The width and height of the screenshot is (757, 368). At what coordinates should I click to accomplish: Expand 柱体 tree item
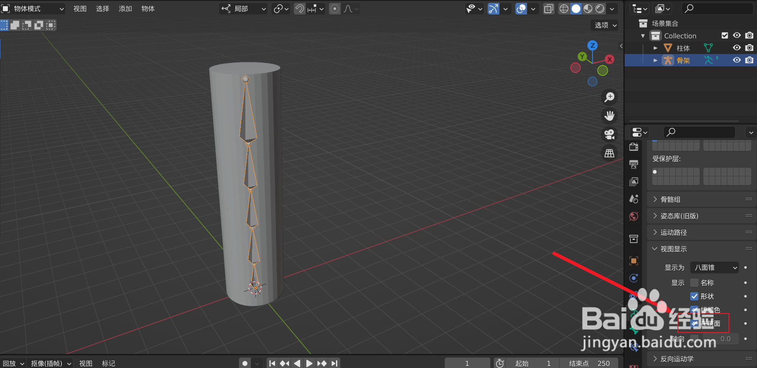tap(656, 48)
